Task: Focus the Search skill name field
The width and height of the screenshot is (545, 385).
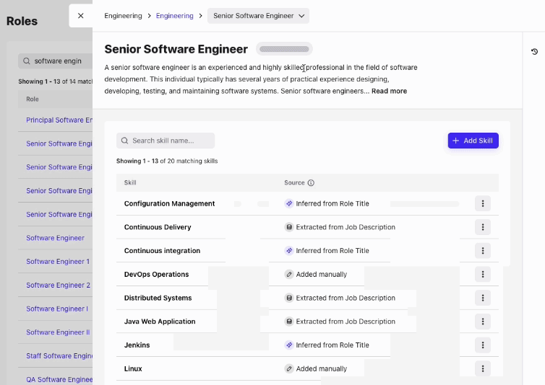Action: (166, 141)
